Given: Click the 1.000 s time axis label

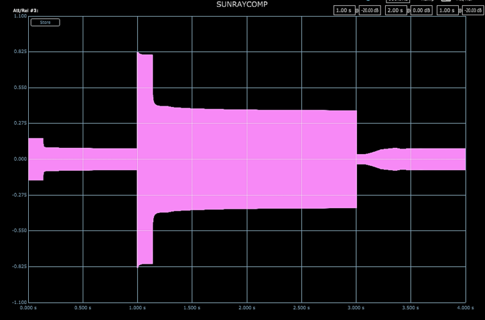Looking at the screenshot, I should 138,307.
